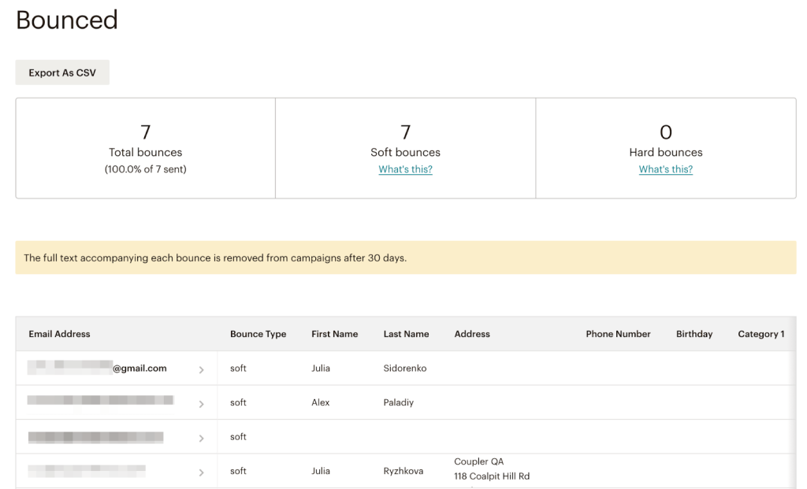Expand the third bounce row with no name

[202, 436]
